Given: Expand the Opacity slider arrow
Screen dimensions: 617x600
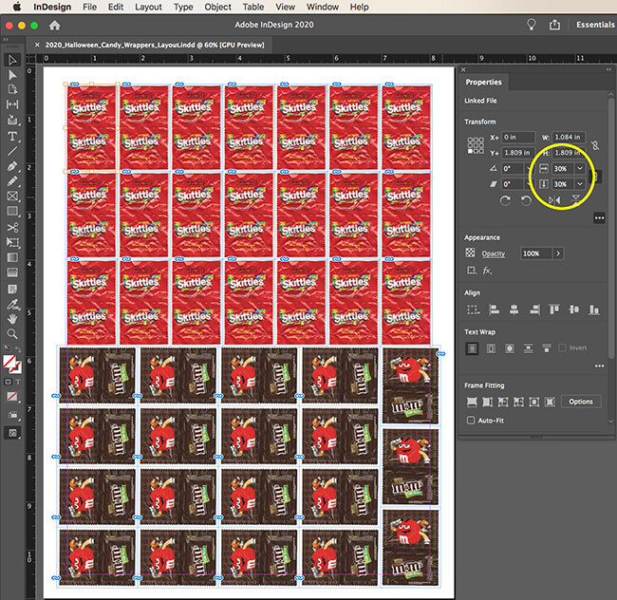Looking at the screenshot, I should click(558, 253).
